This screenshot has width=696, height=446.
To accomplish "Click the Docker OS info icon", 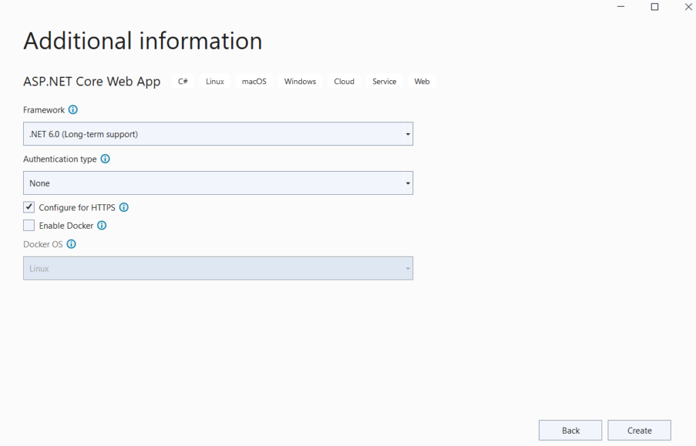I will click(71, 244).
